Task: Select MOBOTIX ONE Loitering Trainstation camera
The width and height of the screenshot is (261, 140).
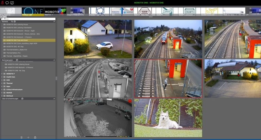Action: point(29,28)
